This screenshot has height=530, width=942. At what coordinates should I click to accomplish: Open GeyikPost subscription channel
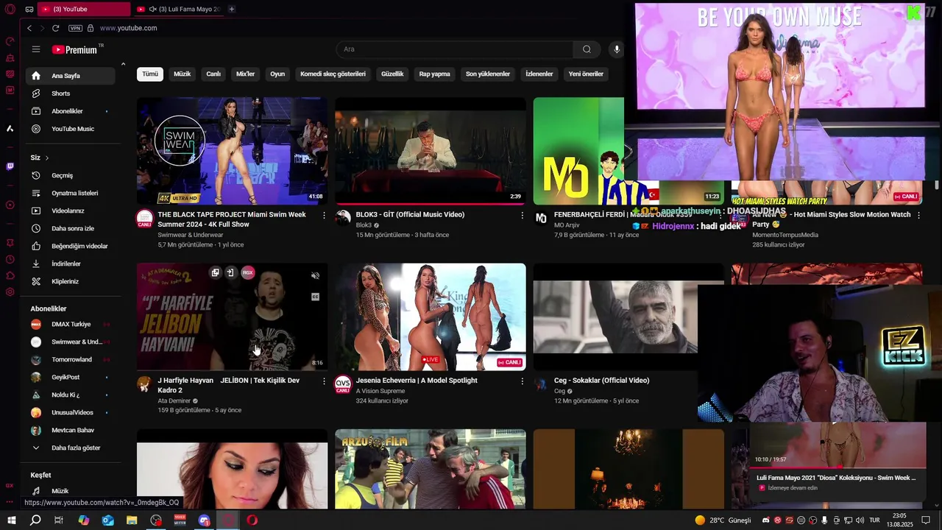click(71, 377)
